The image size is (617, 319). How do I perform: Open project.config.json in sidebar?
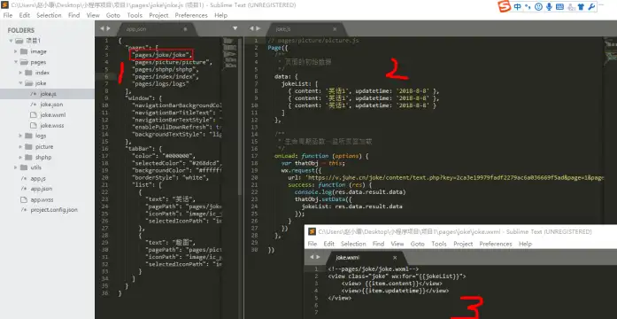(54, 210)
